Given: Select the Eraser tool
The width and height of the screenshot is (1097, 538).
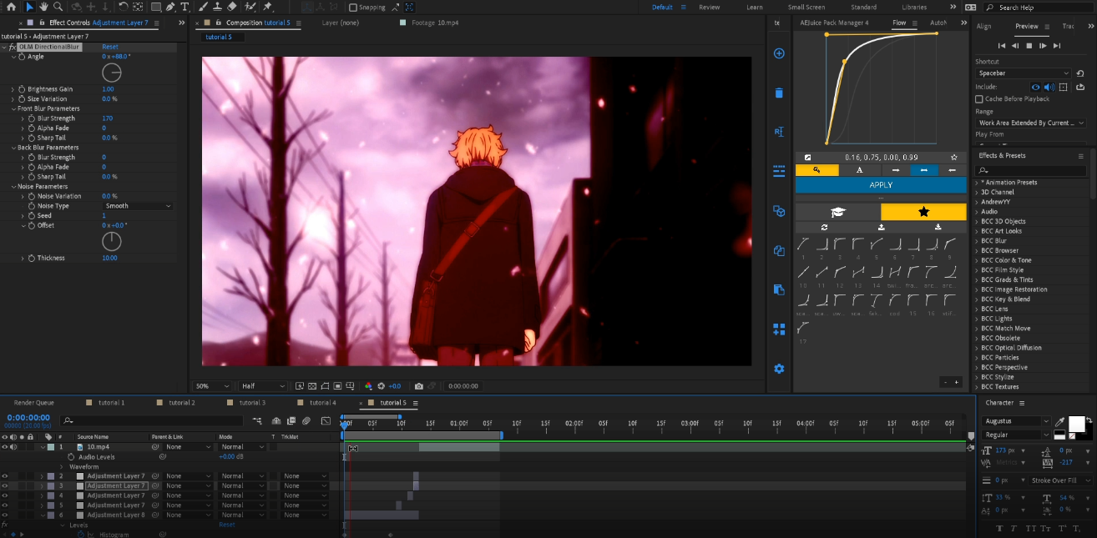Looking at the screenshot, I should 231,7.
